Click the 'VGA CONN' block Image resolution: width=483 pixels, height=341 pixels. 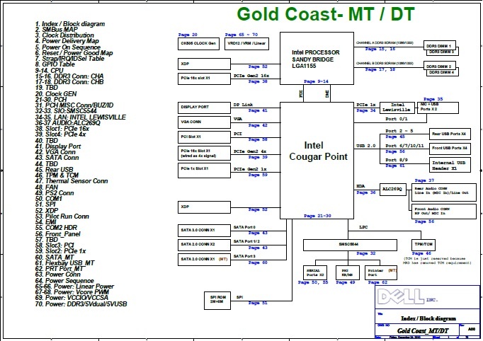[204, 122]
